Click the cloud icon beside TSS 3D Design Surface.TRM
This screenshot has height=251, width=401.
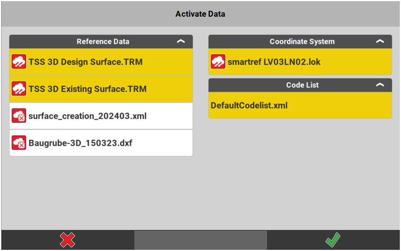click(x=19, y=62)
